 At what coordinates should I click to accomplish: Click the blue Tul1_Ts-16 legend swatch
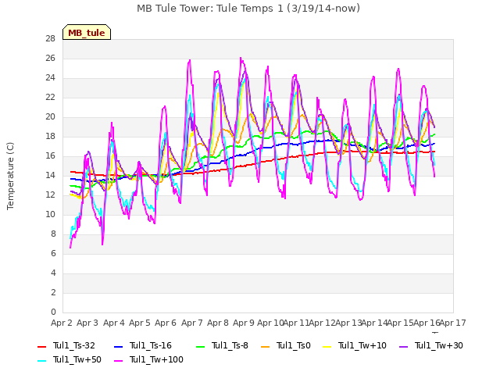[118, 346]
